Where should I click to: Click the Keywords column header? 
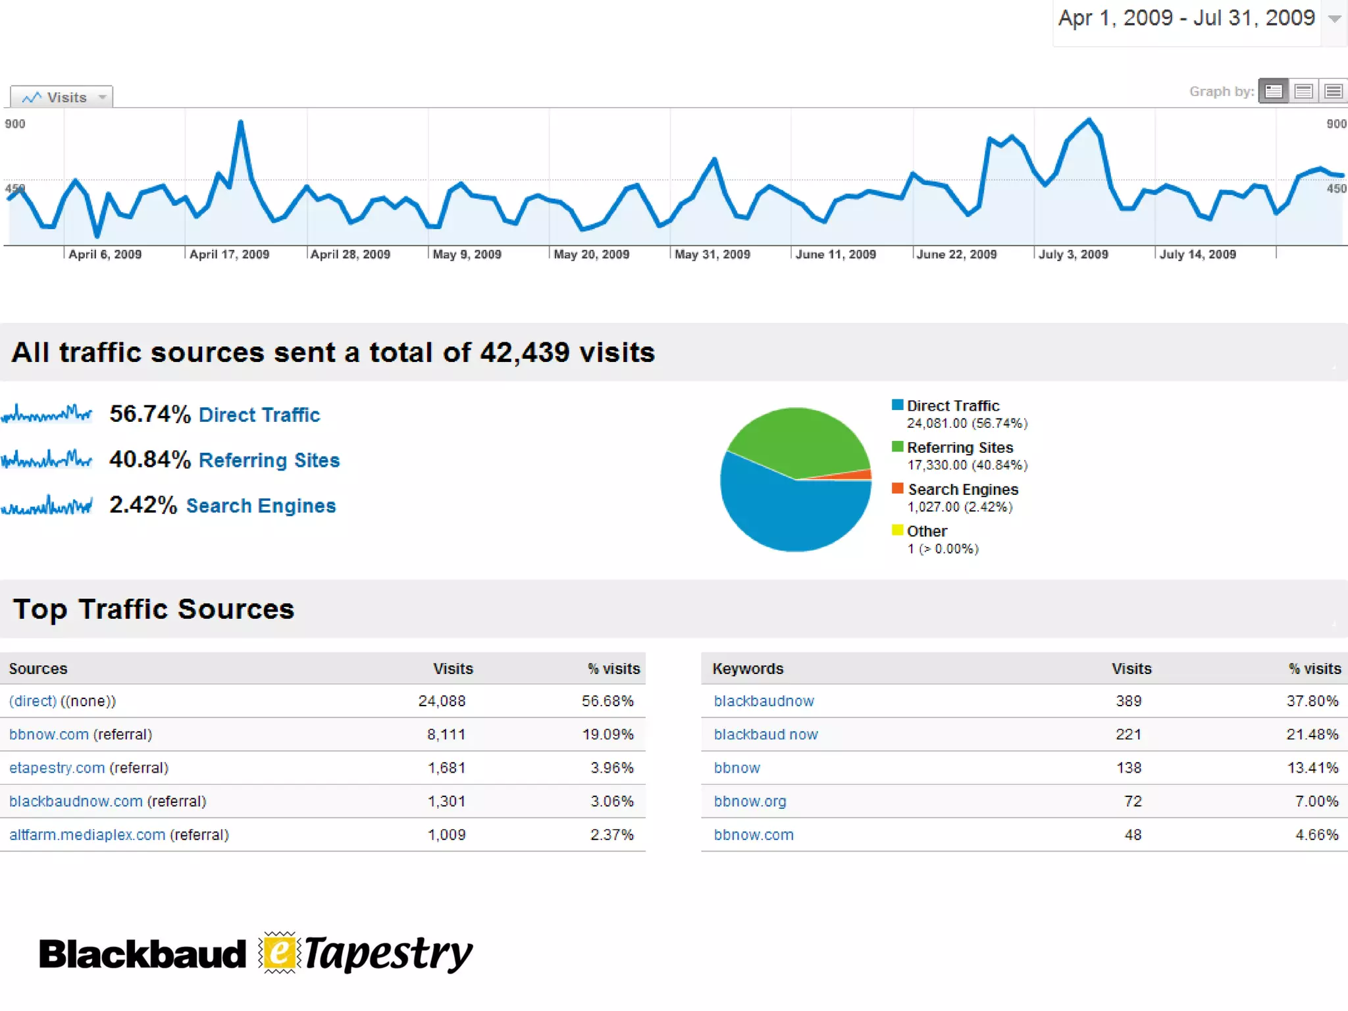(x=748, y=669)
